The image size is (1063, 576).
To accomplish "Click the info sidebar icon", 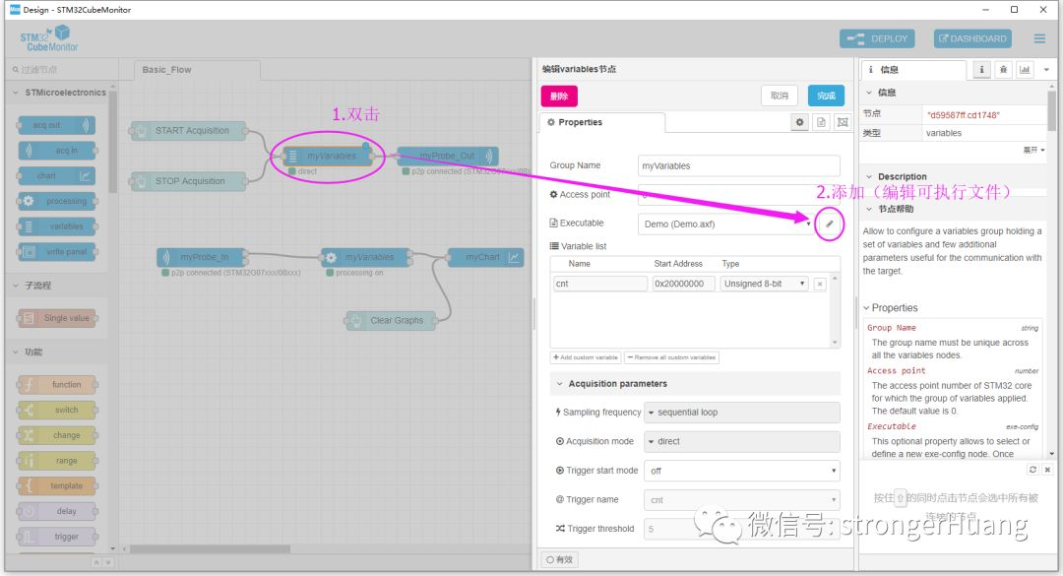I will click(x=981, y=69).
